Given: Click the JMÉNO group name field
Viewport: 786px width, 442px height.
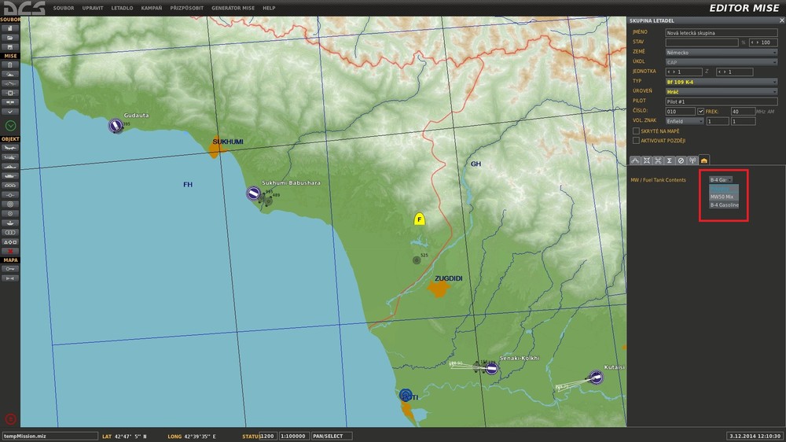Looking at the screenshot, I should coord(722,32).
